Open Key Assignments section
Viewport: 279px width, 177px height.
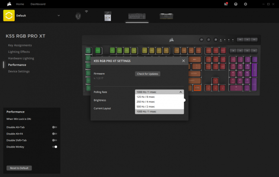pyautogui.click(x=20, y=45)
